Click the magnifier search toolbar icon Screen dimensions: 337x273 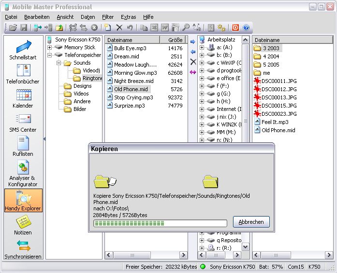[185, 27]
